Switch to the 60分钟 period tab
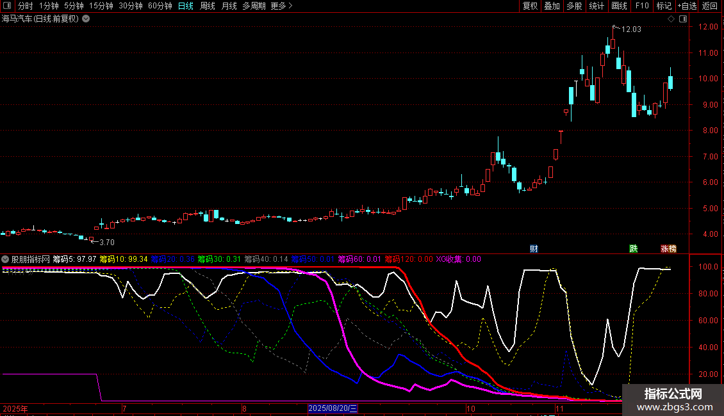The image size is (724, 416). pos(160,6)
